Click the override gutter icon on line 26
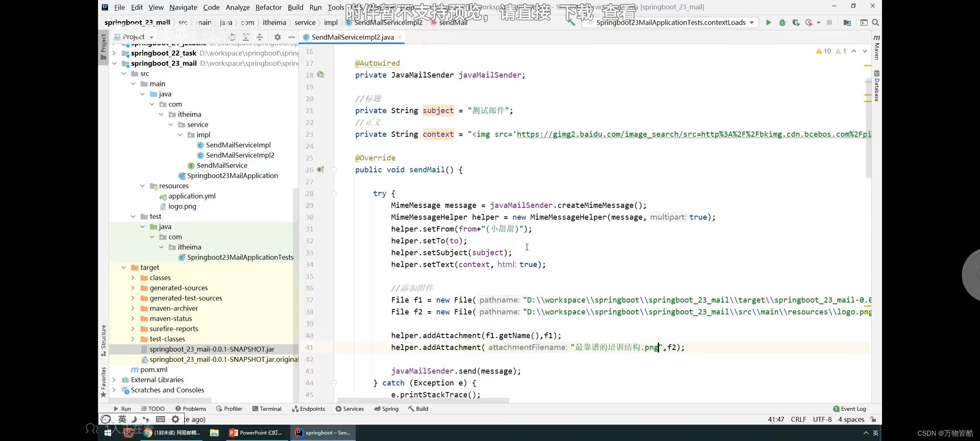The image size is (980, 441). pyautogui.click(x=321, y=169)
